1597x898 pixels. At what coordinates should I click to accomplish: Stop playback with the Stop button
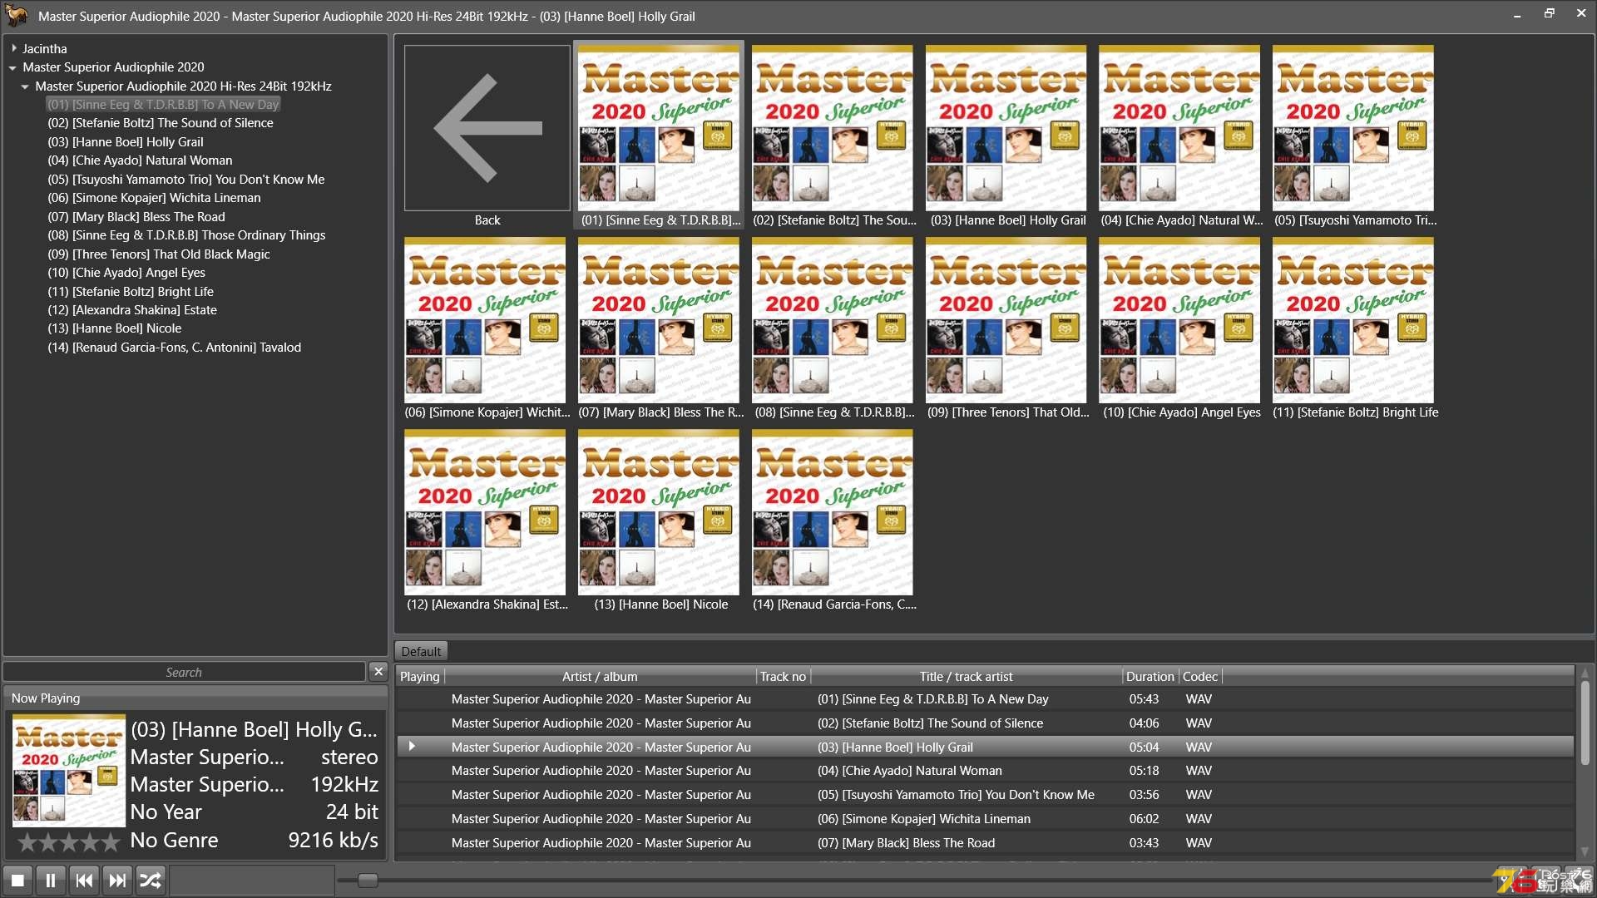(x=17, y=880)
